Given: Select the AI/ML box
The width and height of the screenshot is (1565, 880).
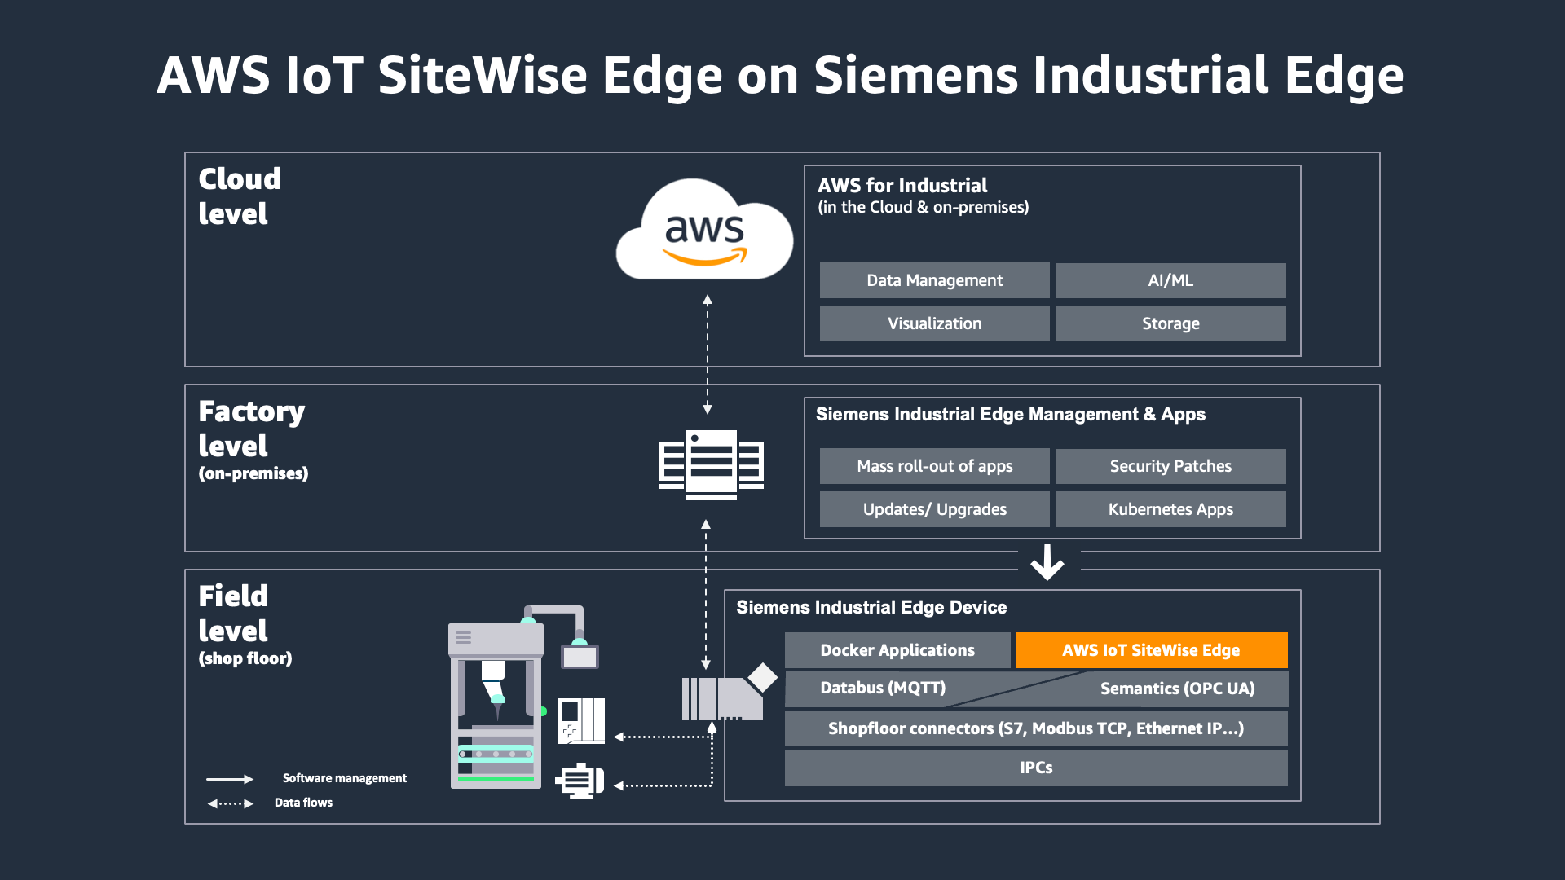Looking at the screenshot, I should (x=1170, y=280).
